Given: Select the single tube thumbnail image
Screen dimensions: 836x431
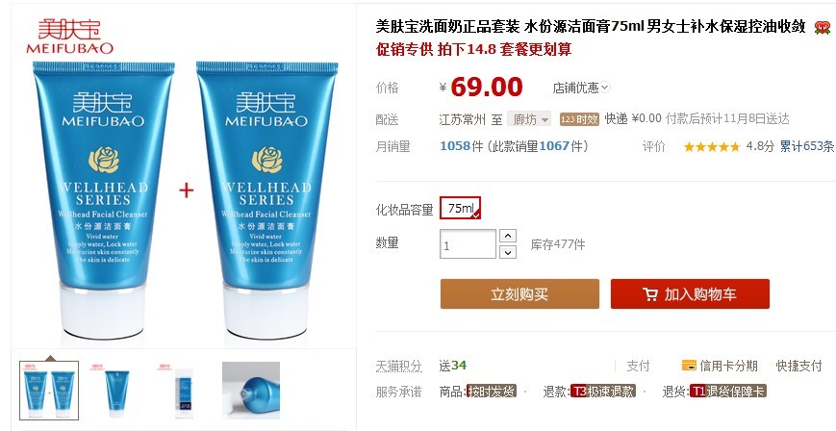Looking at the screenshot, I should coord(116,391).
